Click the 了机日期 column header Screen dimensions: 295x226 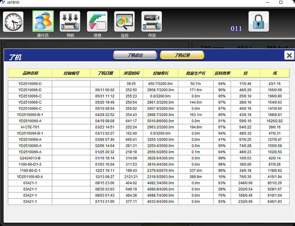point(105,73)
